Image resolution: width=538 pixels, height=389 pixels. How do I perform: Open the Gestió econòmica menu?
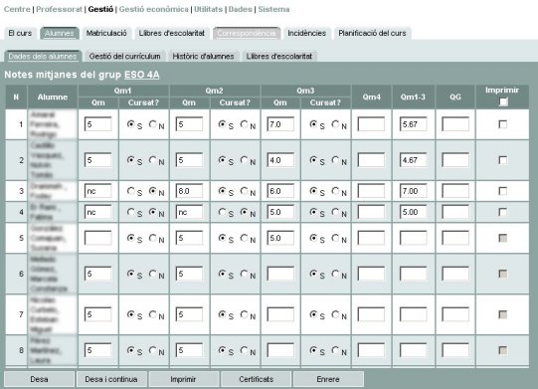(x=154, y=9)
